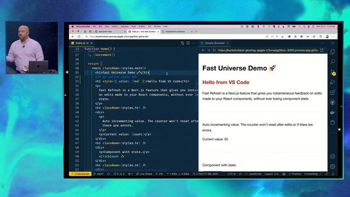Click the Codespaces remote indicator
The image size is (350, 197).
click(80, 174)
